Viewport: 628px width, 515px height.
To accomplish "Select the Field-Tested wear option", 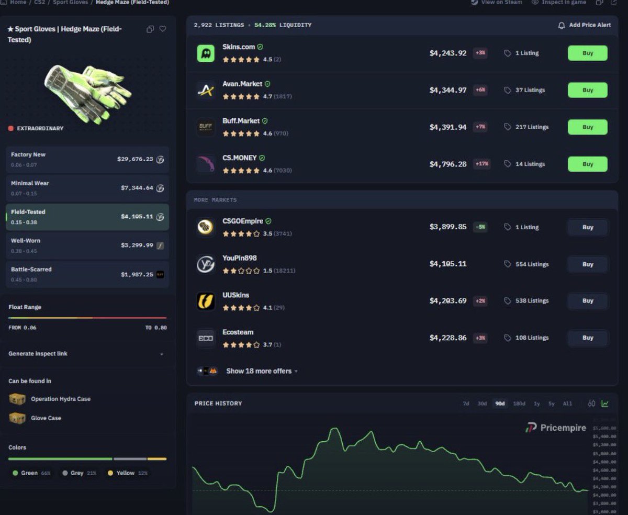I will pyautogui.click(x=87, y=217).
